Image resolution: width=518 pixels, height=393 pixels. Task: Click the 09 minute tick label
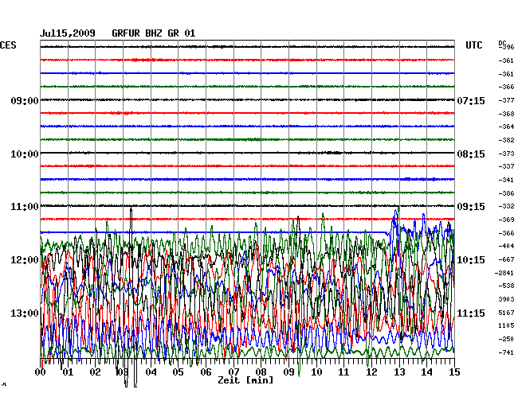point(288,372)
